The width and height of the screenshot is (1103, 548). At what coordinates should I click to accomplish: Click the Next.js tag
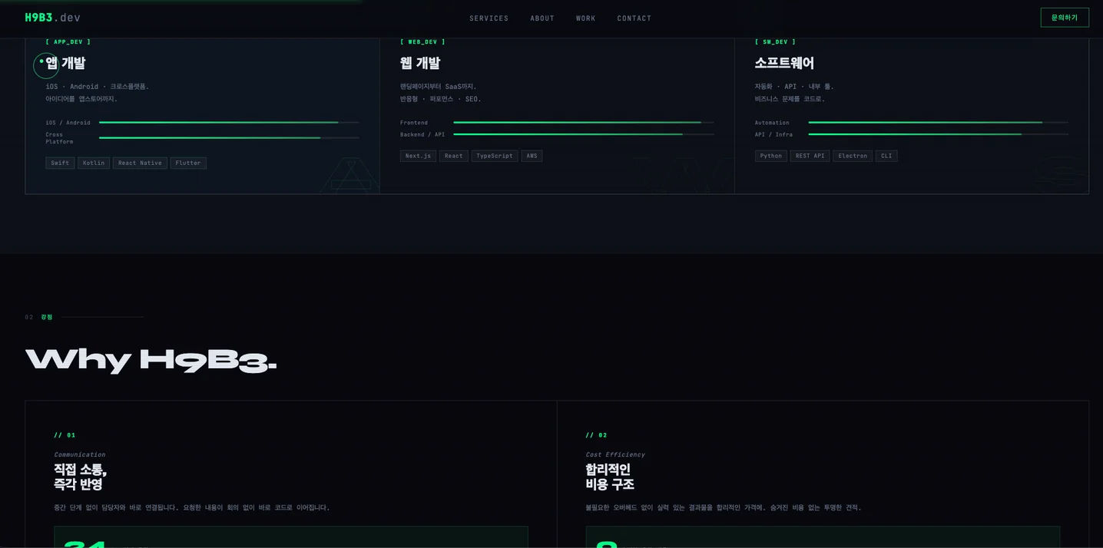click(x=418, y=156)
